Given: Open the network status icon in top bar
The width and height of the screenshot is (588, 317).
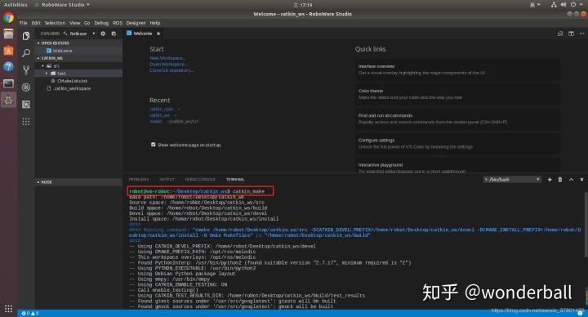Looking at the screenshot, I should [x=554, y=5].
